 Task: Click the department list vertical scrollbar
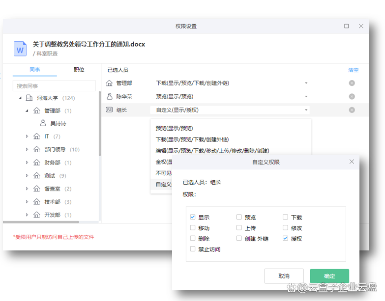point(99,123)
